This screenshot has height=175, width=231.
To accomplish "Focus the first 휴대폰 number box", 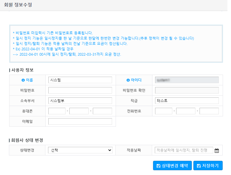I will click(57, 111).
